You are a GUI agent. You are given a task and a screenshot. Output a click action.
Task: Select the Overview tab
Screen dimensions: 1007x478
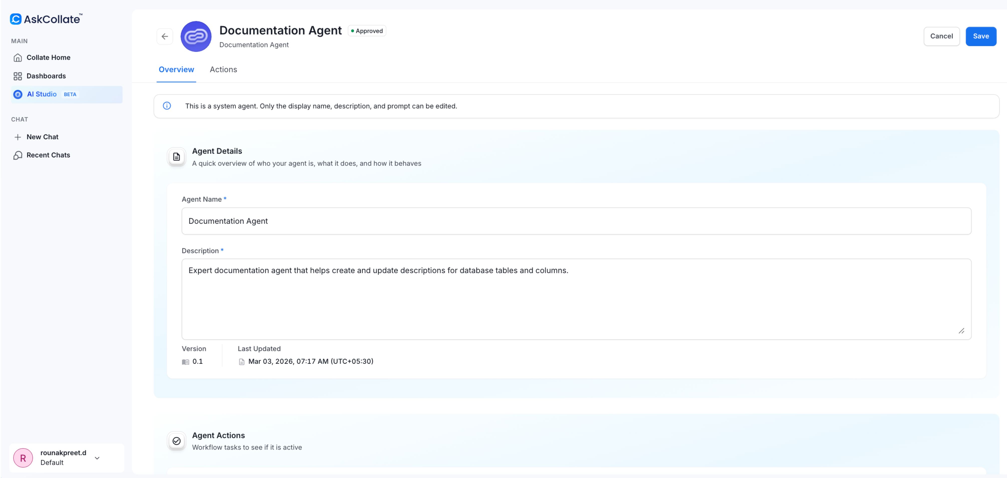point(176,69)
